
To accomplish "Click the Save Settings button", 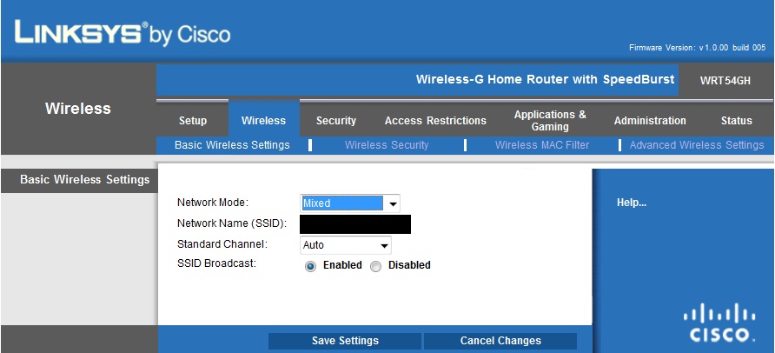I will coord(345,341).
